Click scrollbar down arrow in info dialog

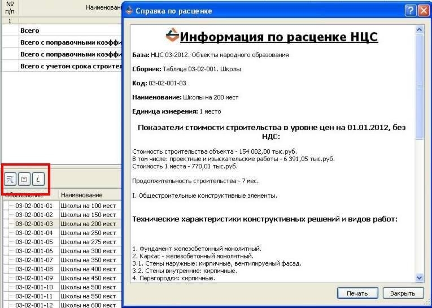(x=419, y=277)
